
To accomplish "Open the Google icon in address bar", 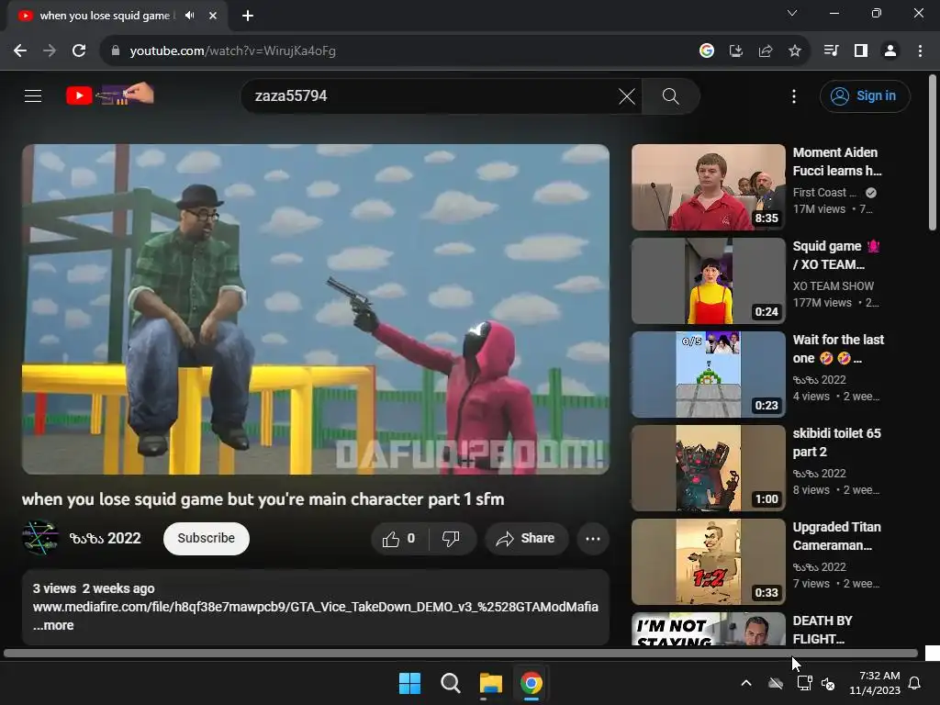I will [x=707, y=51].
